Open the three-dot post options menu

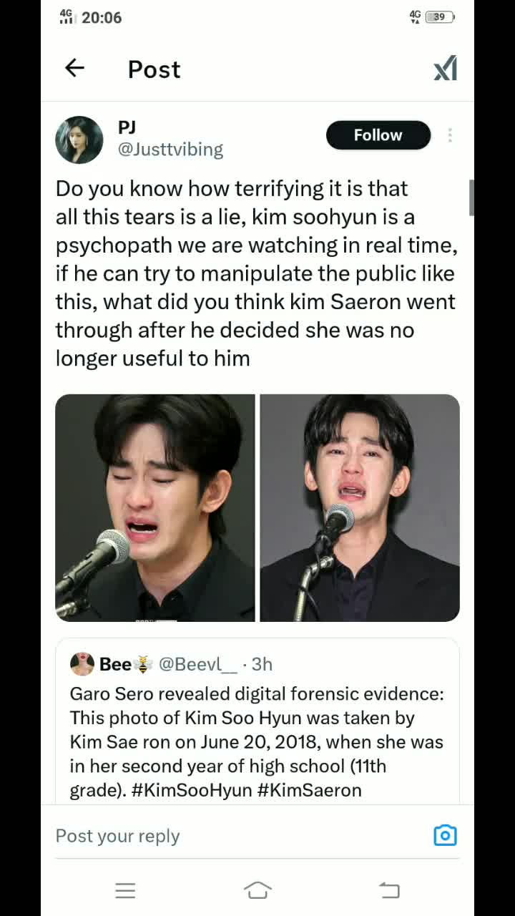click(x=450, y=135)
